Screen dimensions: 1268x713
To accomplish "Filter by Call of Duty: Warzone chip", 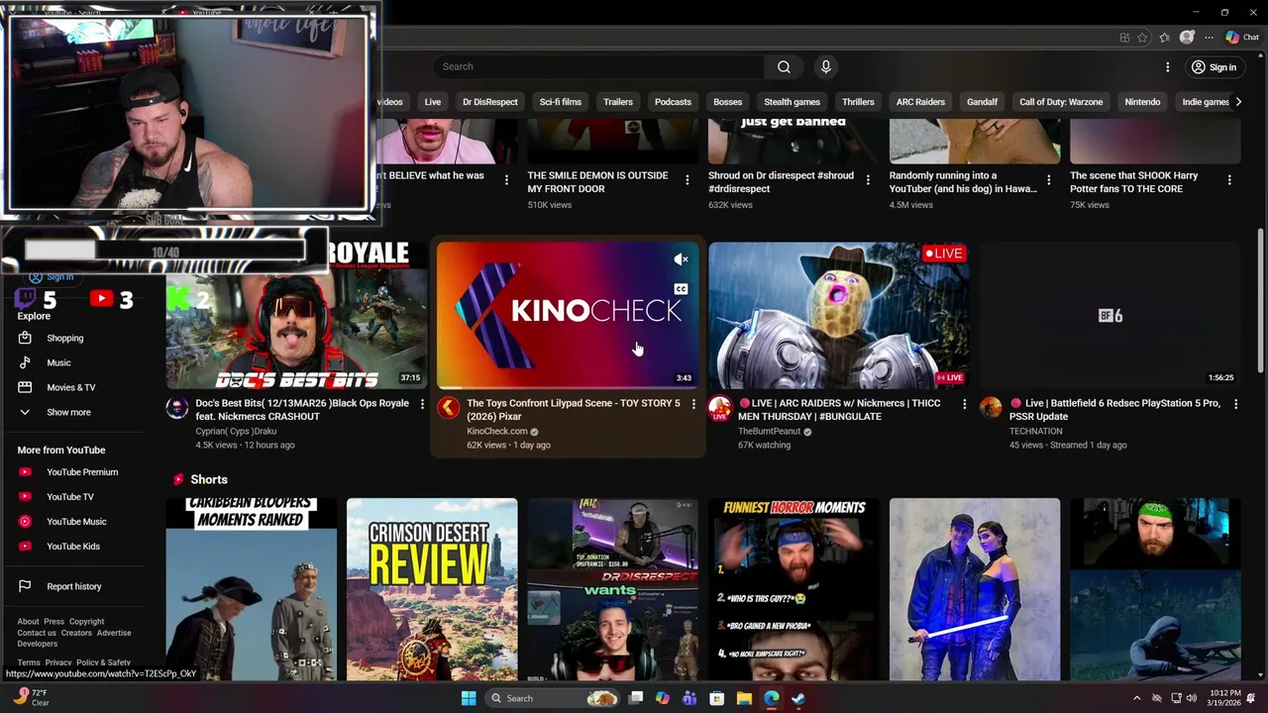I will [1061, 102].
